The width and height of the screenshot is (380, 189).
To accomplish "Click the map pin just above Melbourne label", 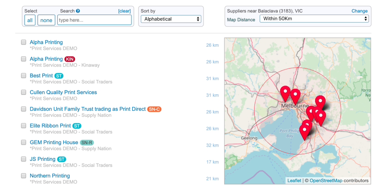I will point(295,97).
